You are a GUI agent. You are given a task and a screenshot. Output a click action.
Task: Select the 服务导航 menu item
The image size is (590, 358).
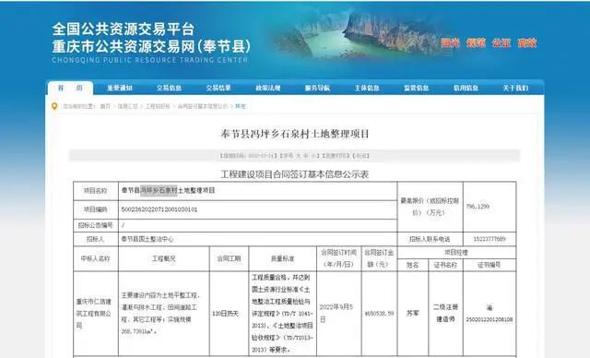click(317, 88)
